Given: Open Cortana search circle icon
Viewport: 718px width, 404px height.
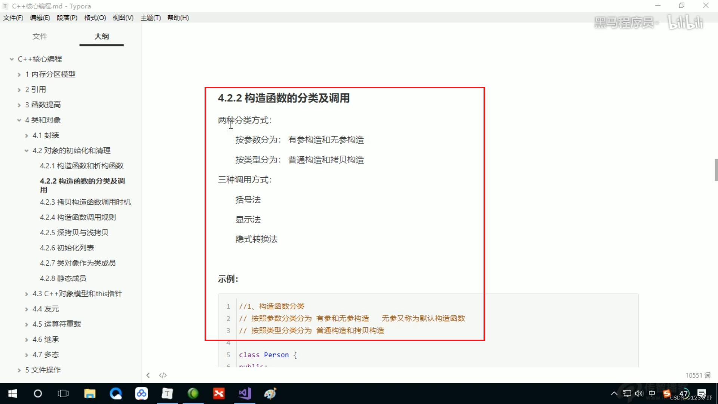Looking at the screenshot, I should click(x=38, y=394).
